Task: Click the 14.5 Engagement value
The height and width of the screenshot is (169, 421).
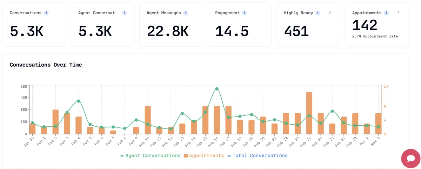Action: pos(232,31)
